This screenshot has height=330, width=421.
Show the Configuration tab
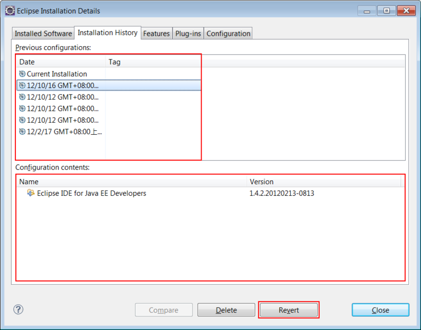229,34
